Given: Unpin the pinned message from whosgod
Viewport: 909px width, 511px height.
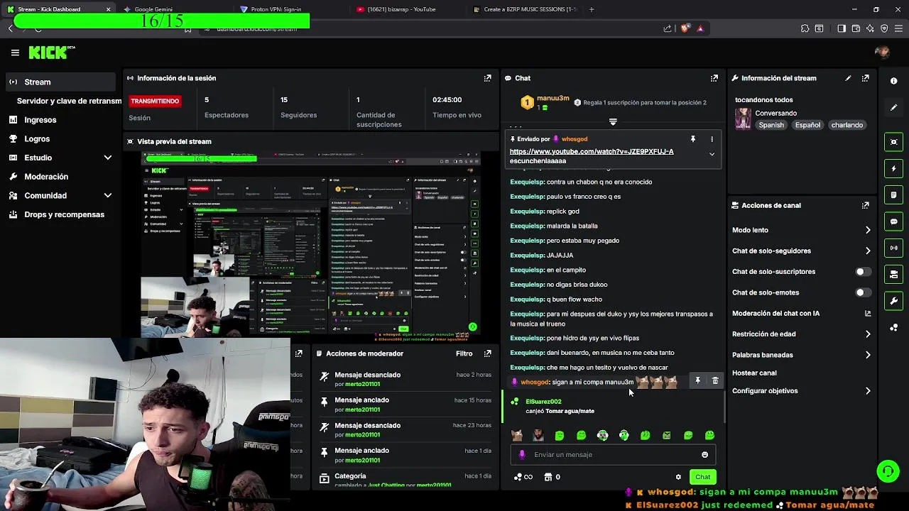Looking at the screenshot, I should pos(692,139).
